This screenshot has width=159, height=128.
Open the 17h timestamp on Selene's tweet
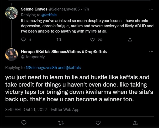(86, 9)
